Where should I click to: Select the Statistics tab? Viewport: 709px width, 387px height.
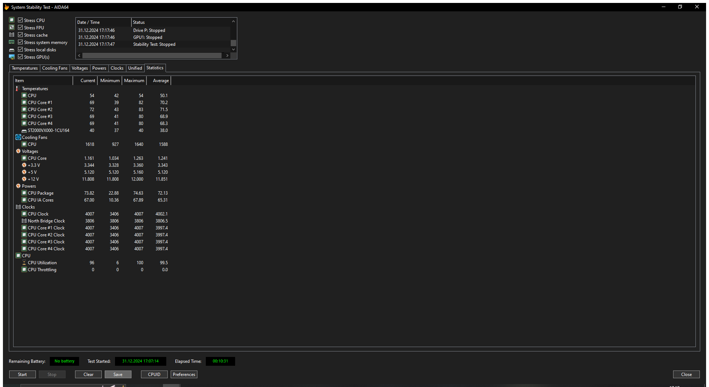pos(155,68)
